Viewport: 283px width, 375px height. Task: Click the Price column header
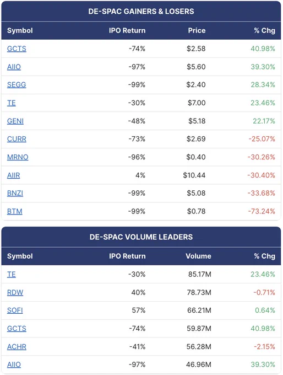197,31
